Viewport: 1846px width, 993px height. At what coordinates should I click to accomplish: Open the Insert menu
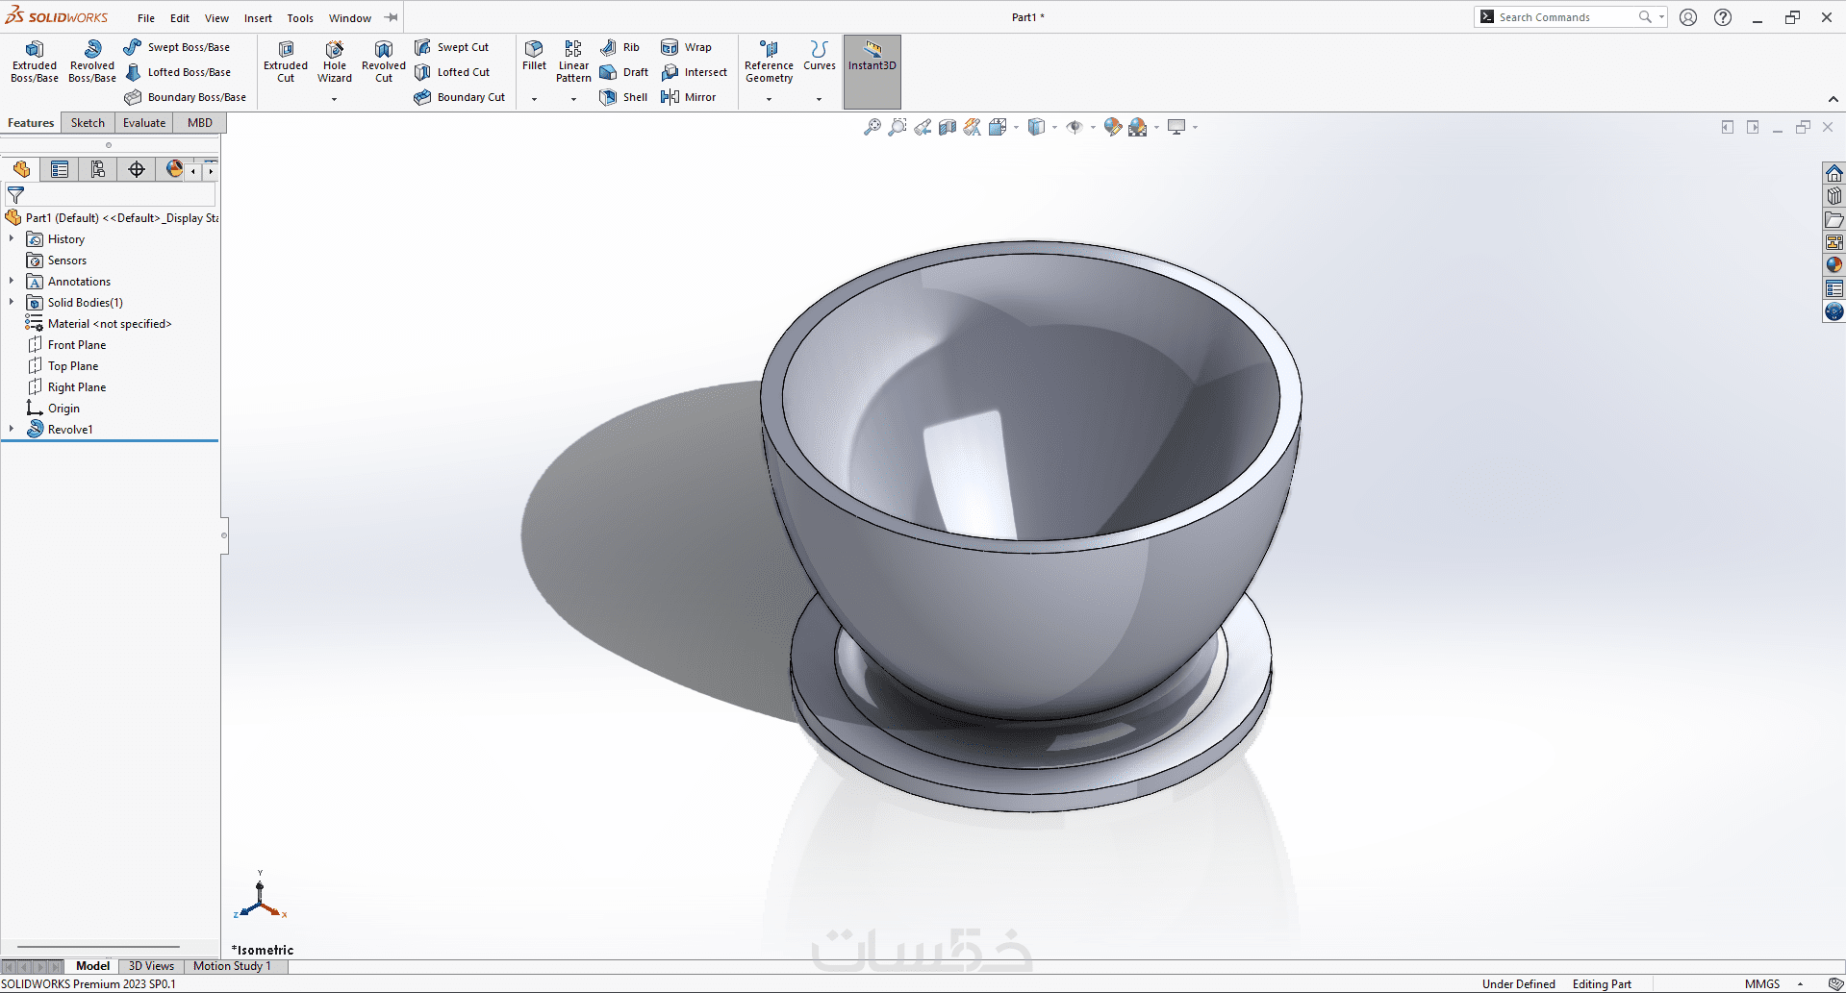pos(258,18)
